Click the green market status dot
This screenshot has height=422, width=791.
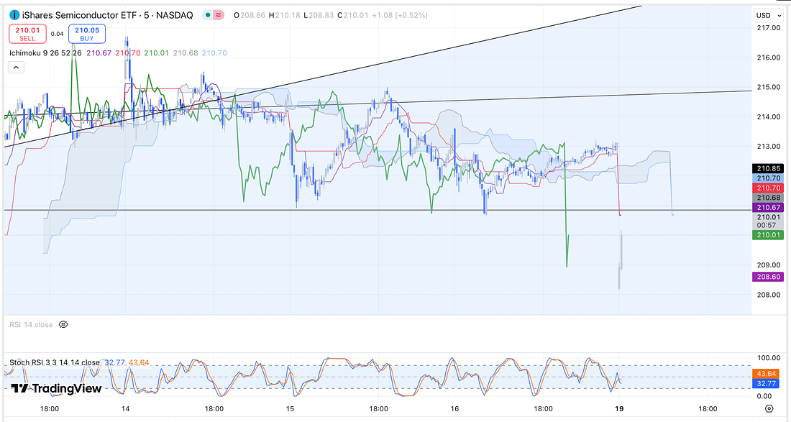(x=208, y=15)
